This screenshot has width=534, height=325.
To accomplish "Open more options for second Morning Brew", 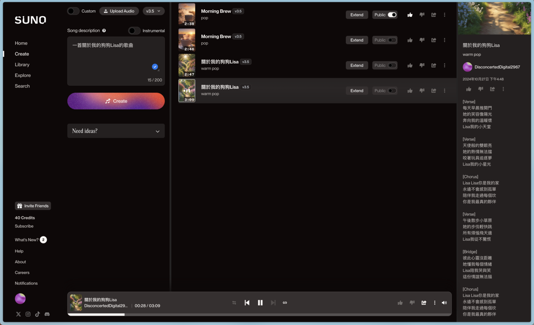I will tap(444, 40).
